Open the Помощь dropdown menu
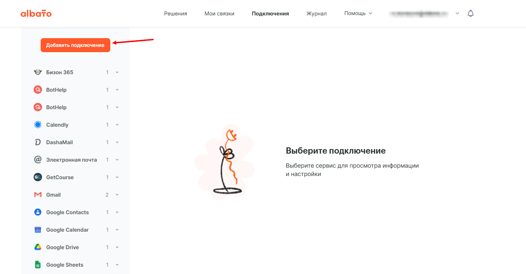Viewport: 526px width, 274px height. click(358, 13)
